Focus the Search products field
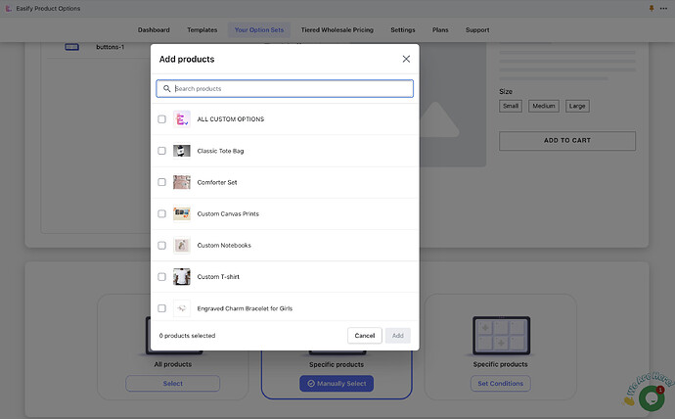Screen dimensions: 675x419 (285, 89)
